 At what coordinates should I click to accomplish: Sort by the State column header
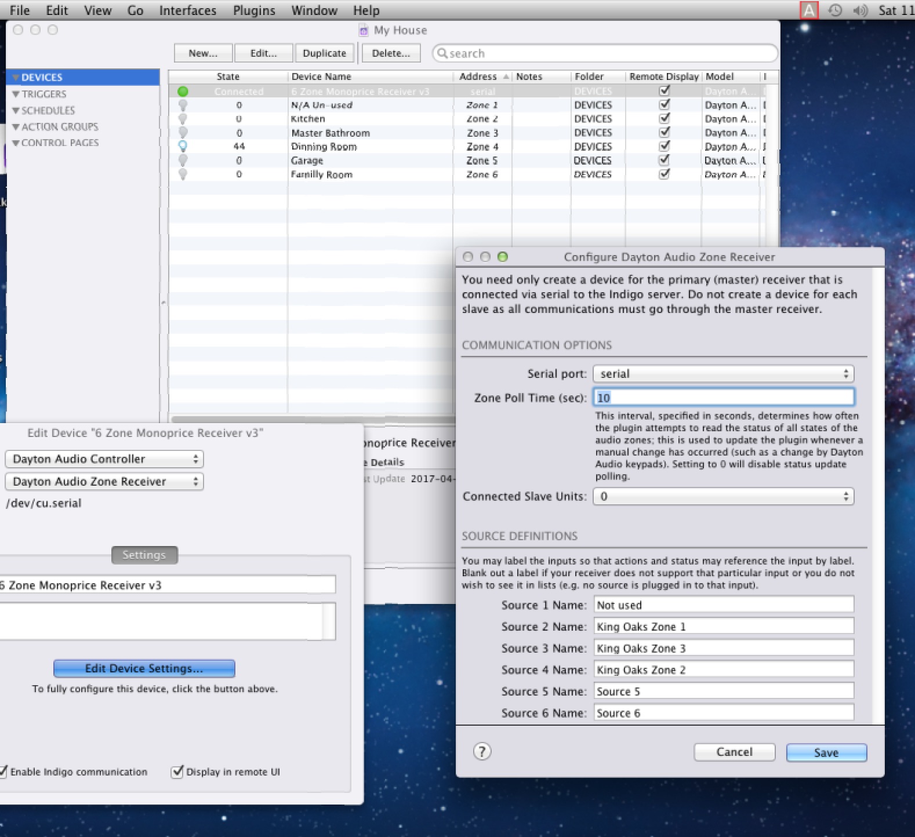point(228,77)
